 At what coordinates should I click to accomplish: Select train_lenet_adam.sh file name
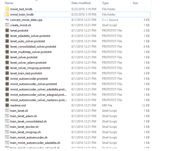(x=23, y=116)
